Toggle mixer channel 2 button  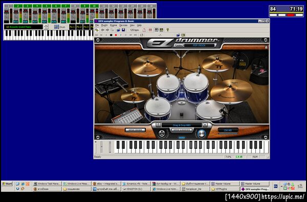pyautogui.click(x=18, y=6)
